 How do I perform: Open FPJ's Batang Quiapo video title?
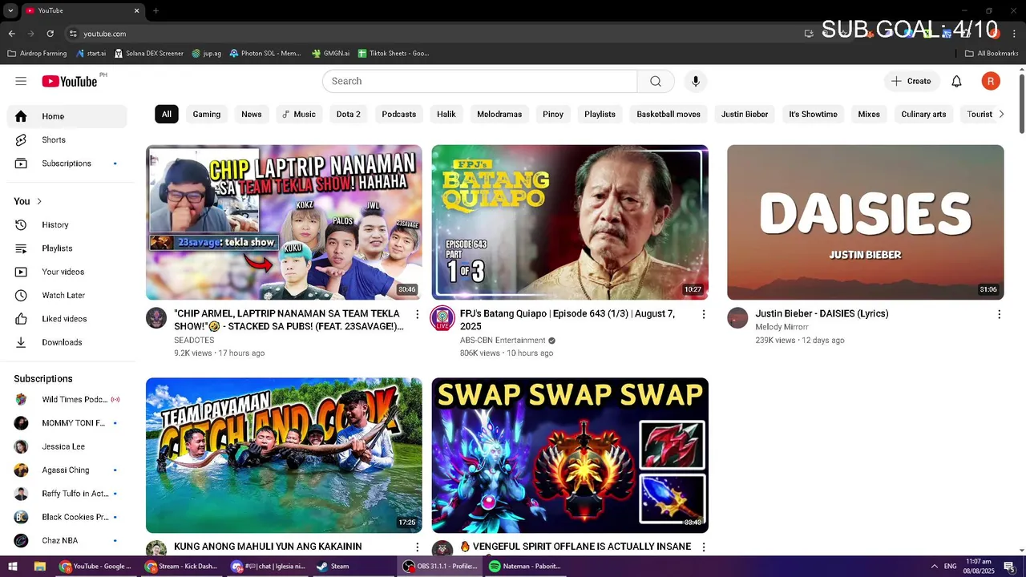tap(567, 320)
